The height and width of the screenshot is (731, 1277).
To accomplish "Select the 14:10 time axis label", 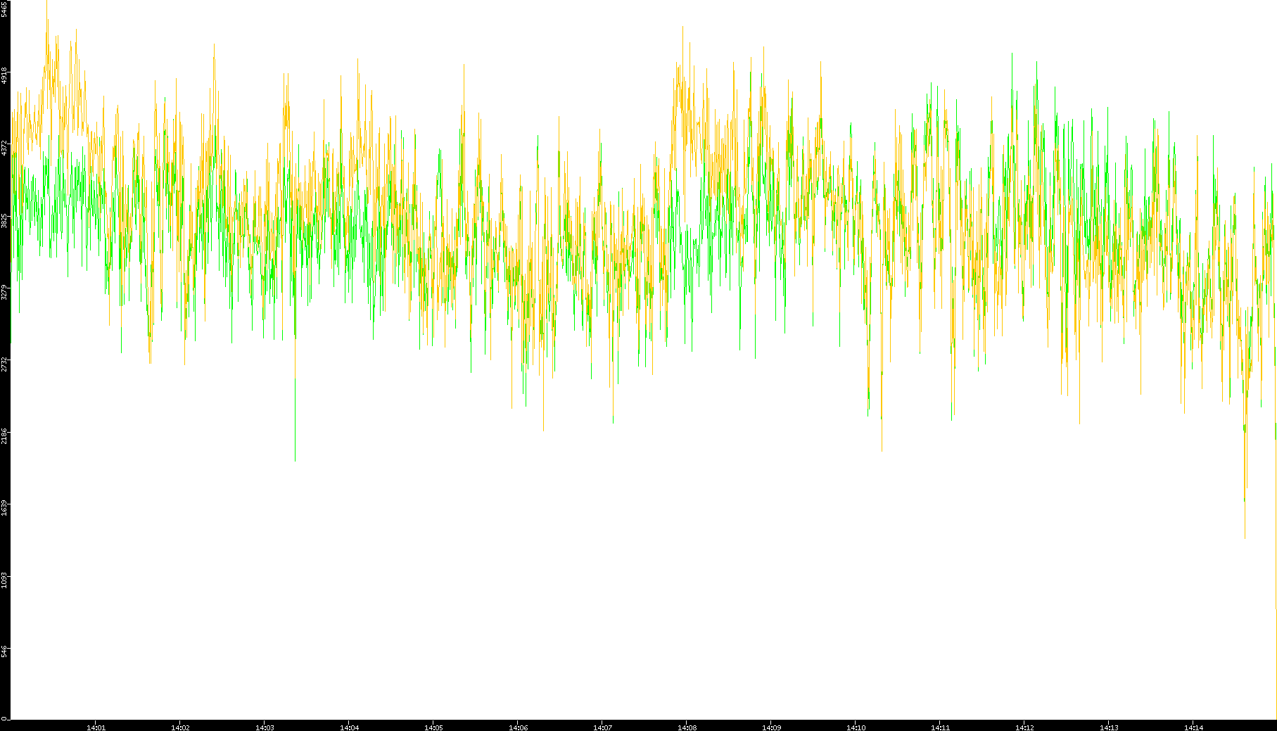I will [x=856, y=727].
